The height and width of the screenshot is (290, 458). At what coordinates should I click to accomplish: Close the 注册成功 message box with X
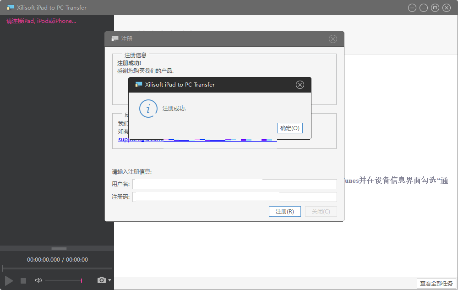click(300, 85)
